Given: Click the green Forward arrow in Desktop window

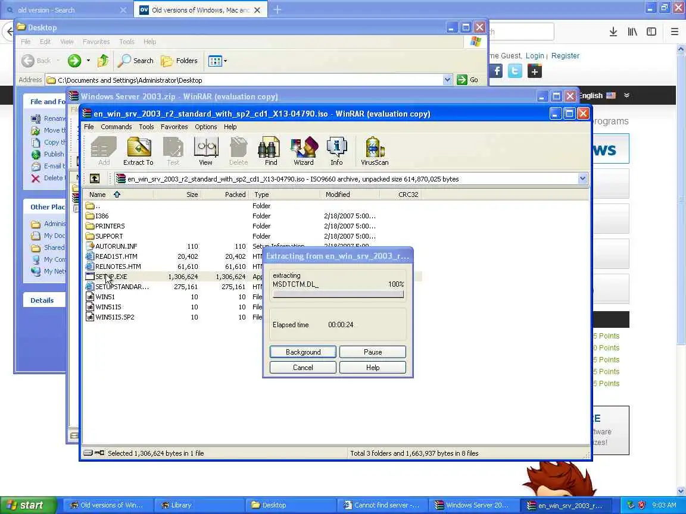Looking at the screenshot, I should (74, 60).
